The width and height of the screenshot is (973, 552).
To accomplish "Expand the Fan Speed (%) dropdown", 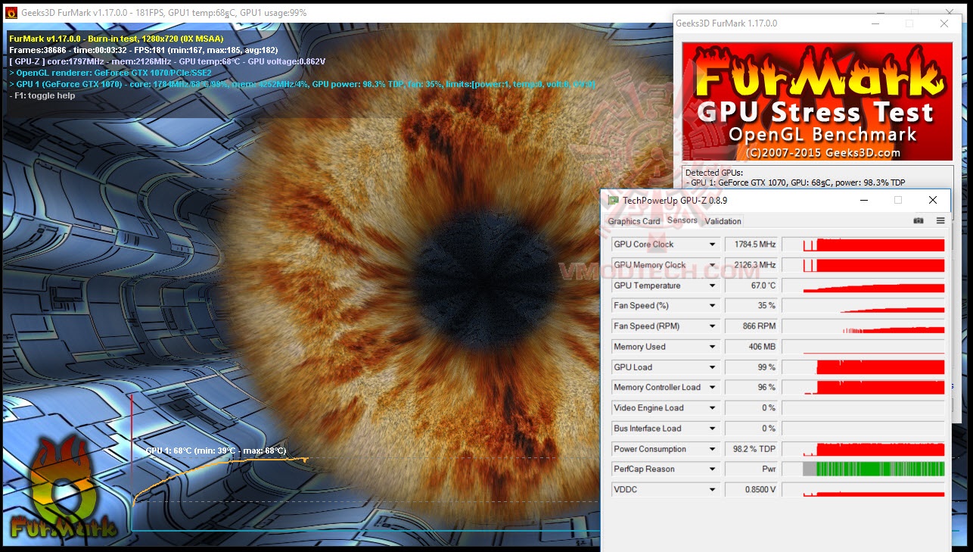I will 712,306.
